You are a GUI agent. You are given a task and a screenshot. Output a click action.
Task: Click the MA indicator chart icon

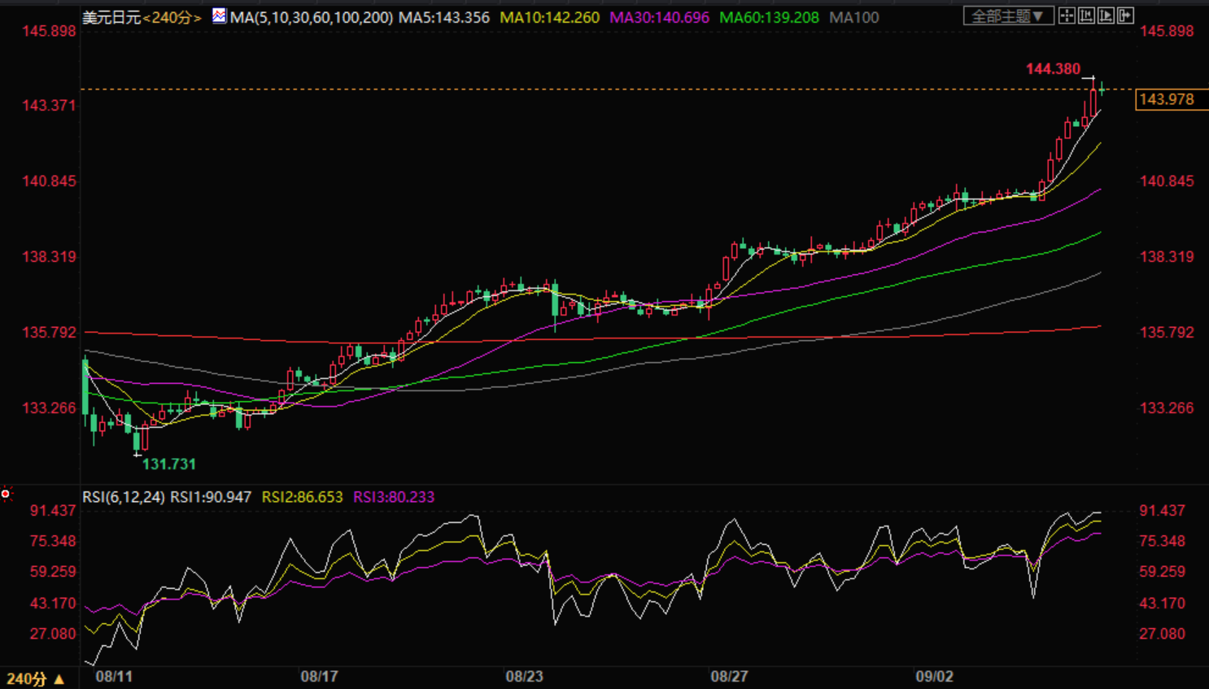click(x=219, y=16)
